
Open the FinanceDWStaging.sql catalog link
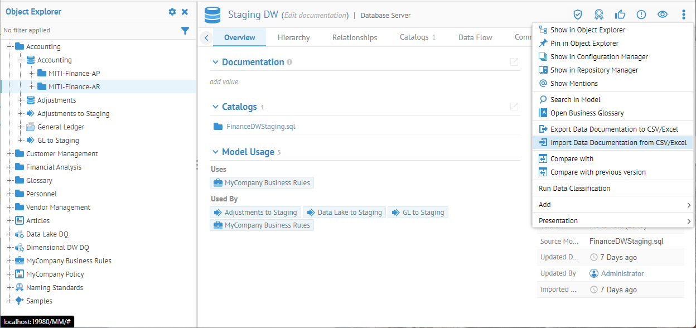coord(260,127)
